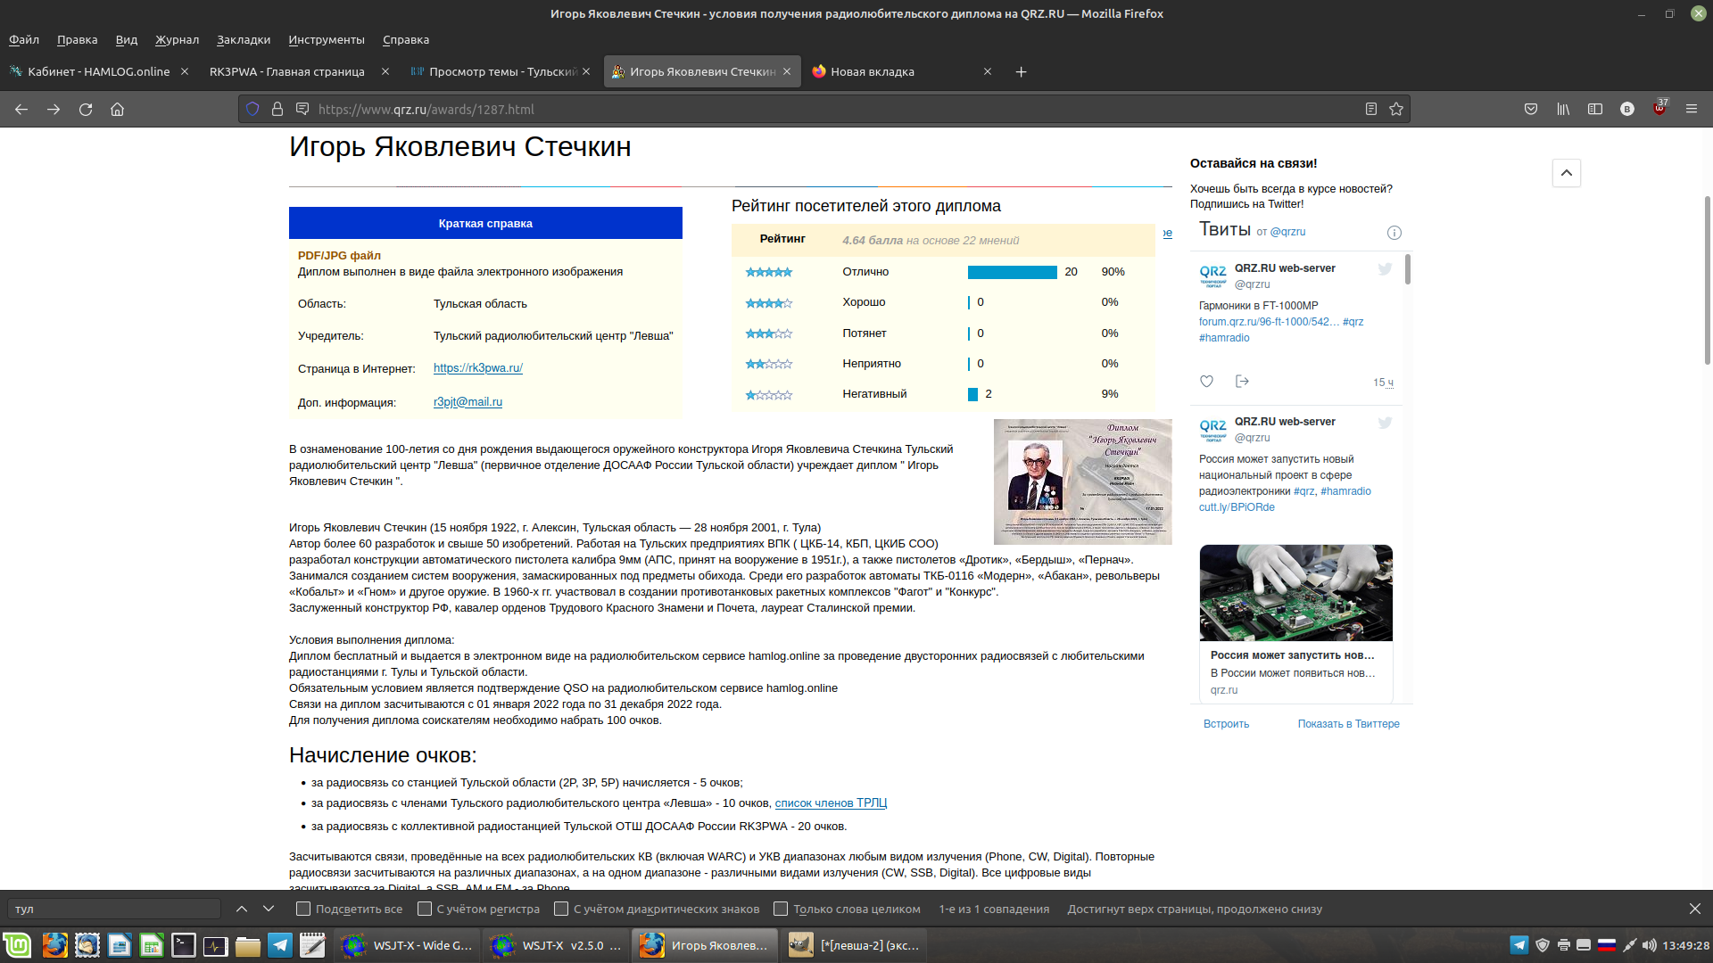
Task: Open the system monitor launcher
Action: click(x=215, y=945)
